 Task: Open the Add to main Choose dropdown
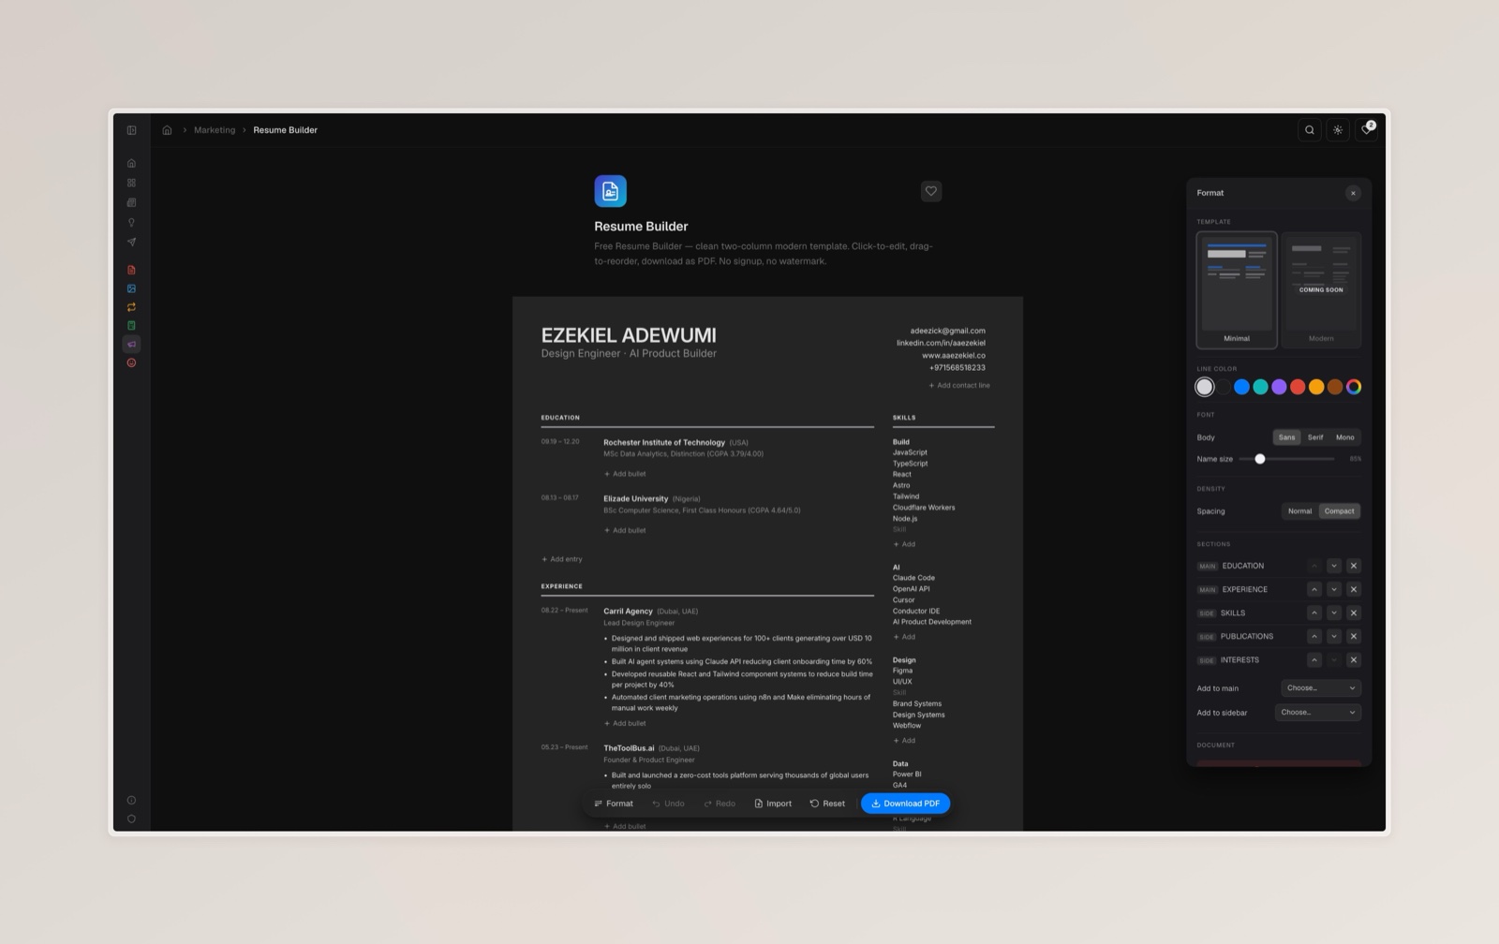1319,687
